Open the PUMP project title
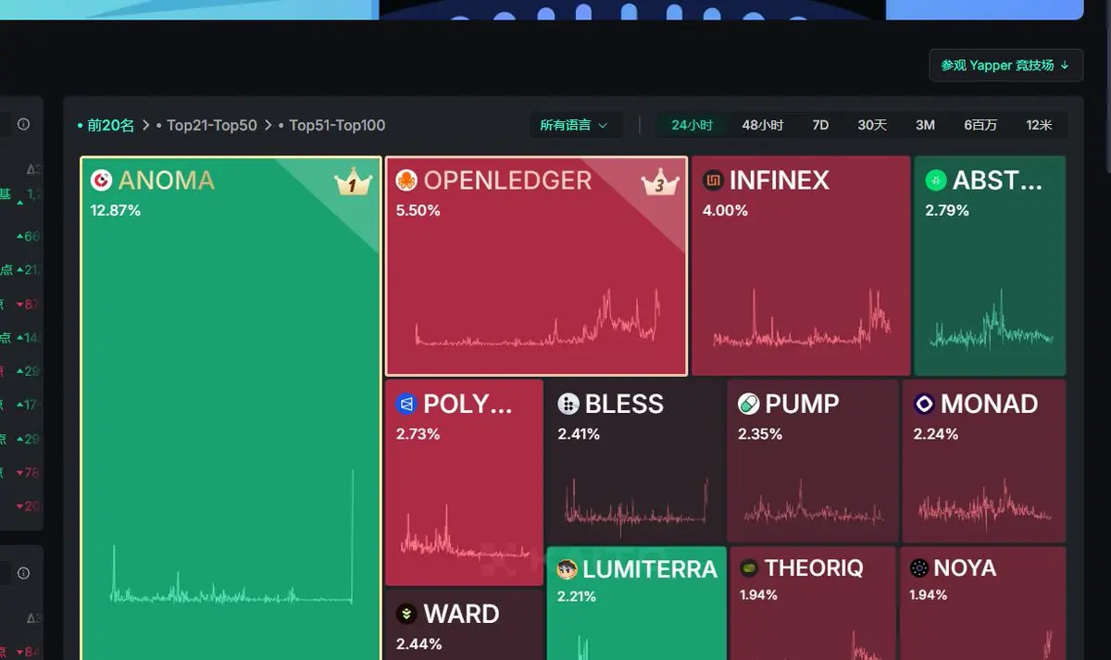The image size is (1111, 660). pos(802,405)
